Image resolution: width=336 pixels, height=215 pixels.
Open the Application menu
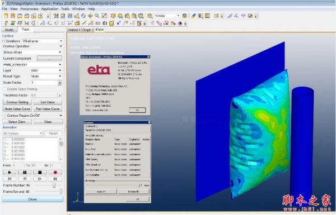click(50, 9)
